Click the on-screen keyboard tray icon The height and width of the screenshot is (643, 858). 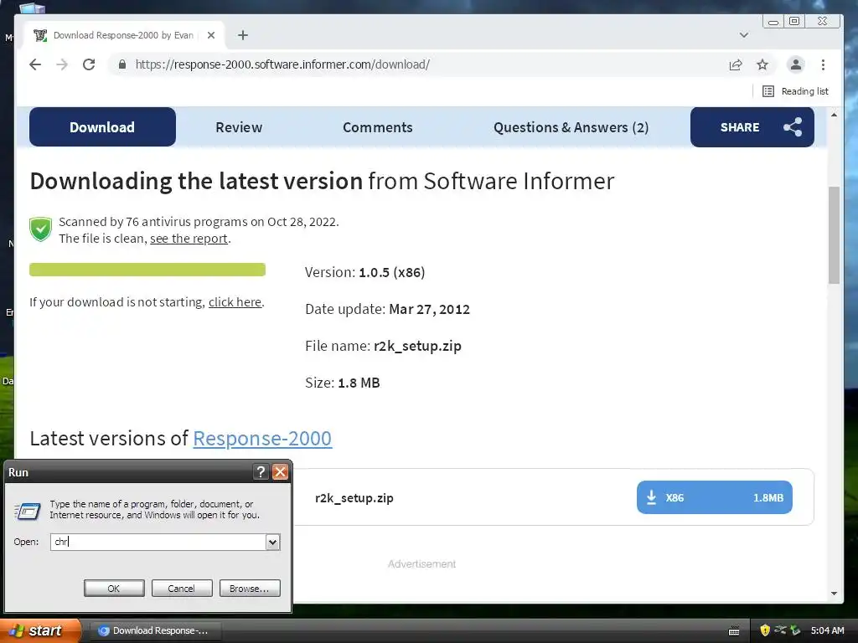point(734,631)
